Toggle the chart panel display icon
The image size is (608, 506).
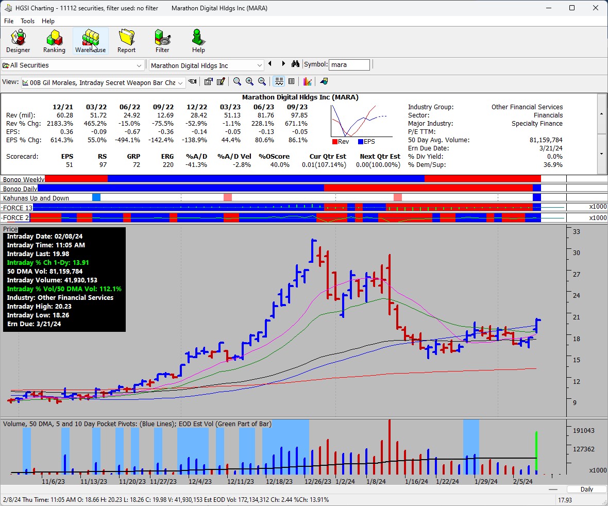(x=279, y=81)
